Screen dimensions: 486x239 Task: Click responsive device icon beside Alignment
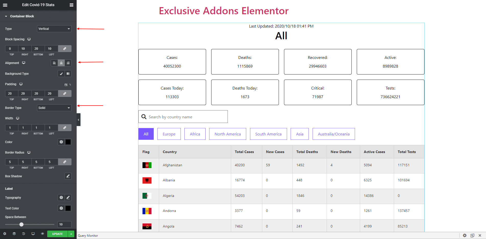(23, 63)
